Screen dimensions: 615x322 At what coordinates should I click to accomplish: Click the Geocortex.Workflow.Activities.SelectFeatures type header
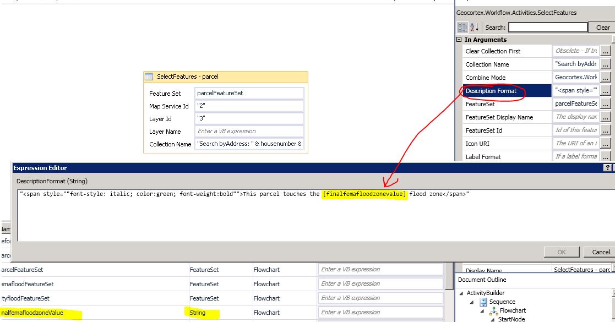tap(516, 13)
